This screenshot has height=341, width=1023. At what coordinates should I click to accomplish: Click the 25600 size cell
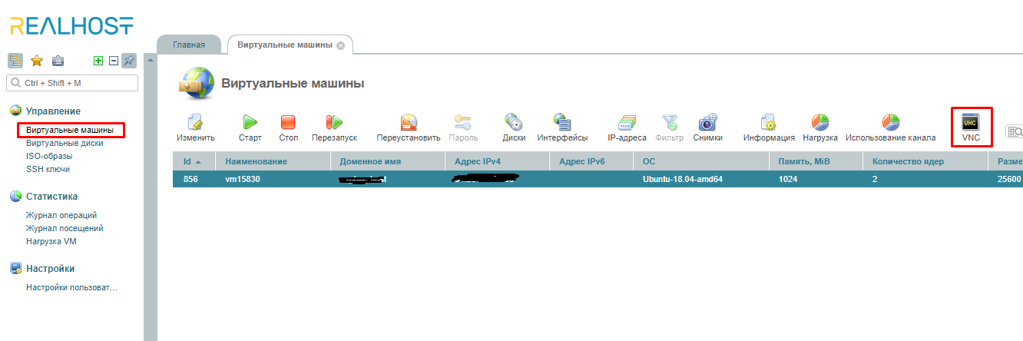(1009, 180)
